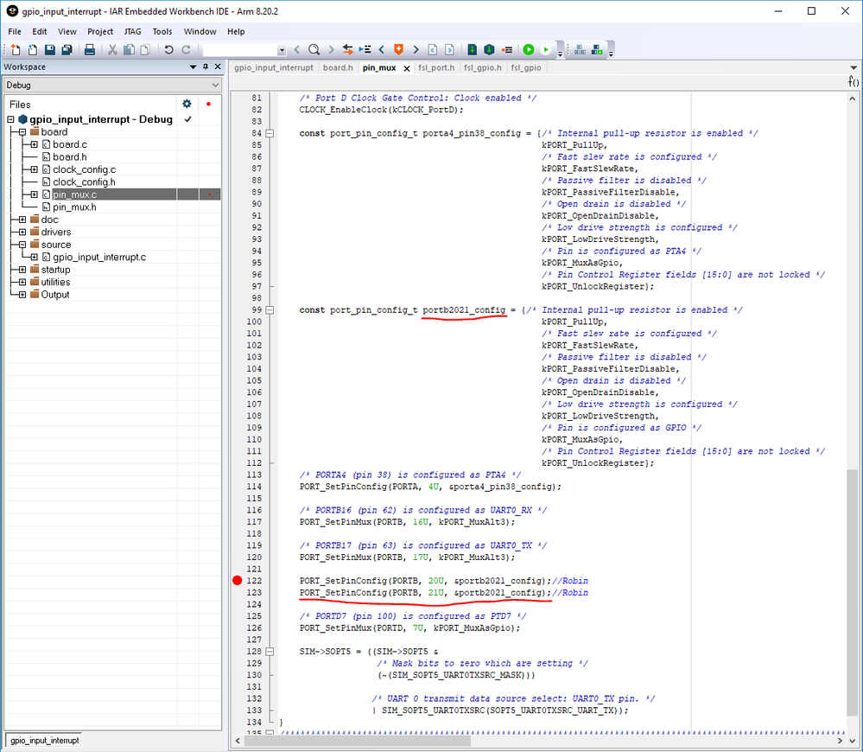Click the Cut scissors icon
Viewport: 863px width, 752px height.
point(112,50)
